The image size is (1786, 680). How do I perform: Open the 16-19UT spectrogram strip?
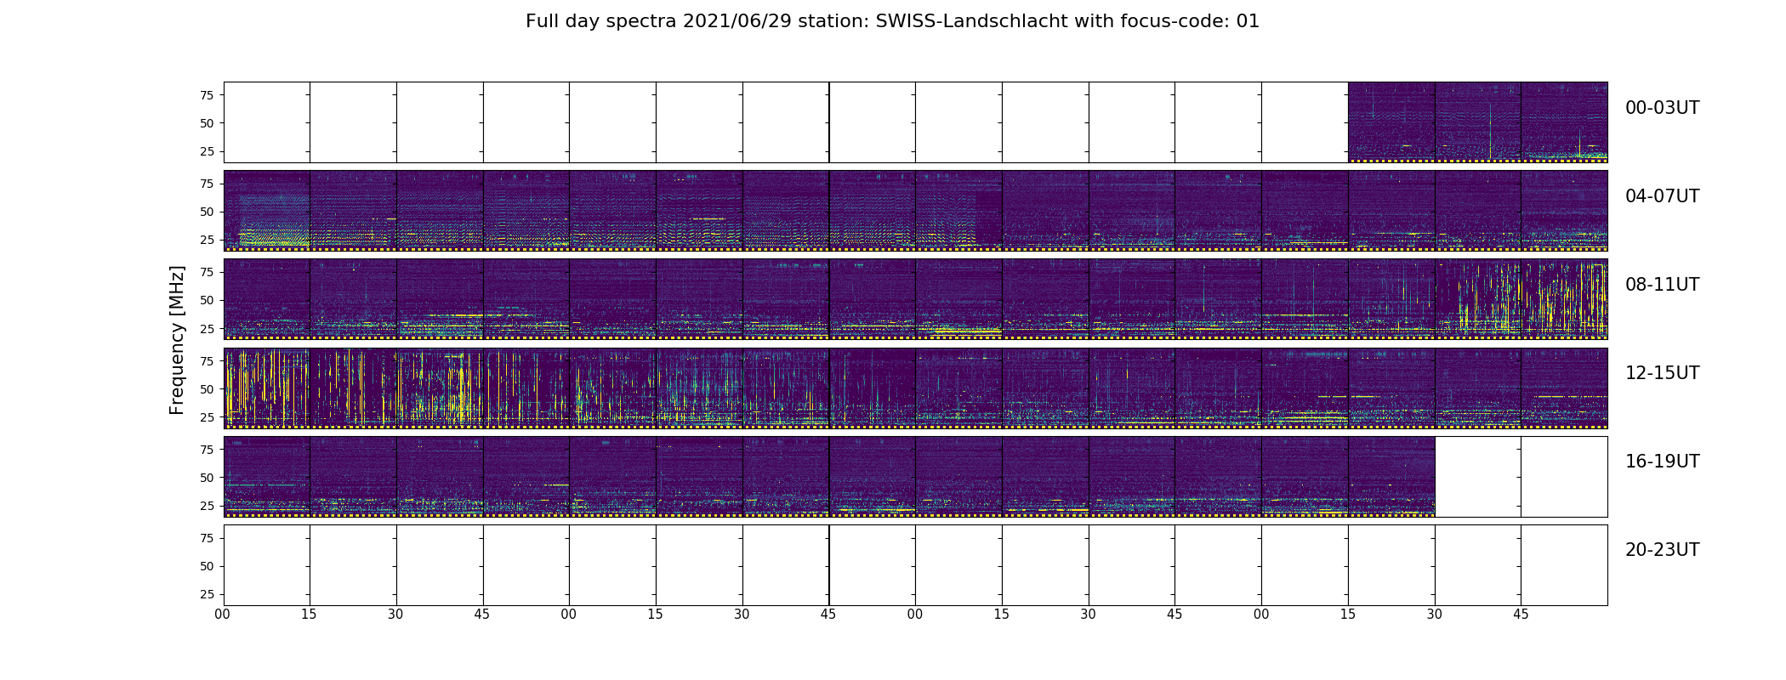click(915, 476)
